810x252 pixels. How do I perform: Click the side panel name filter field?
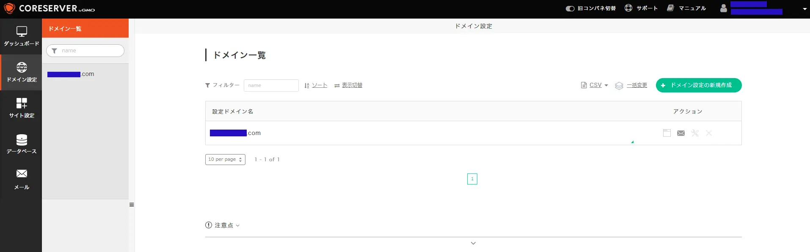coord(85,51)
